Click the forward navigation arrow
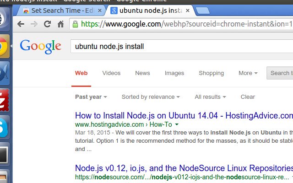This screenshot has height=183, width=293. pyautogui.click(x=34, y=24)
